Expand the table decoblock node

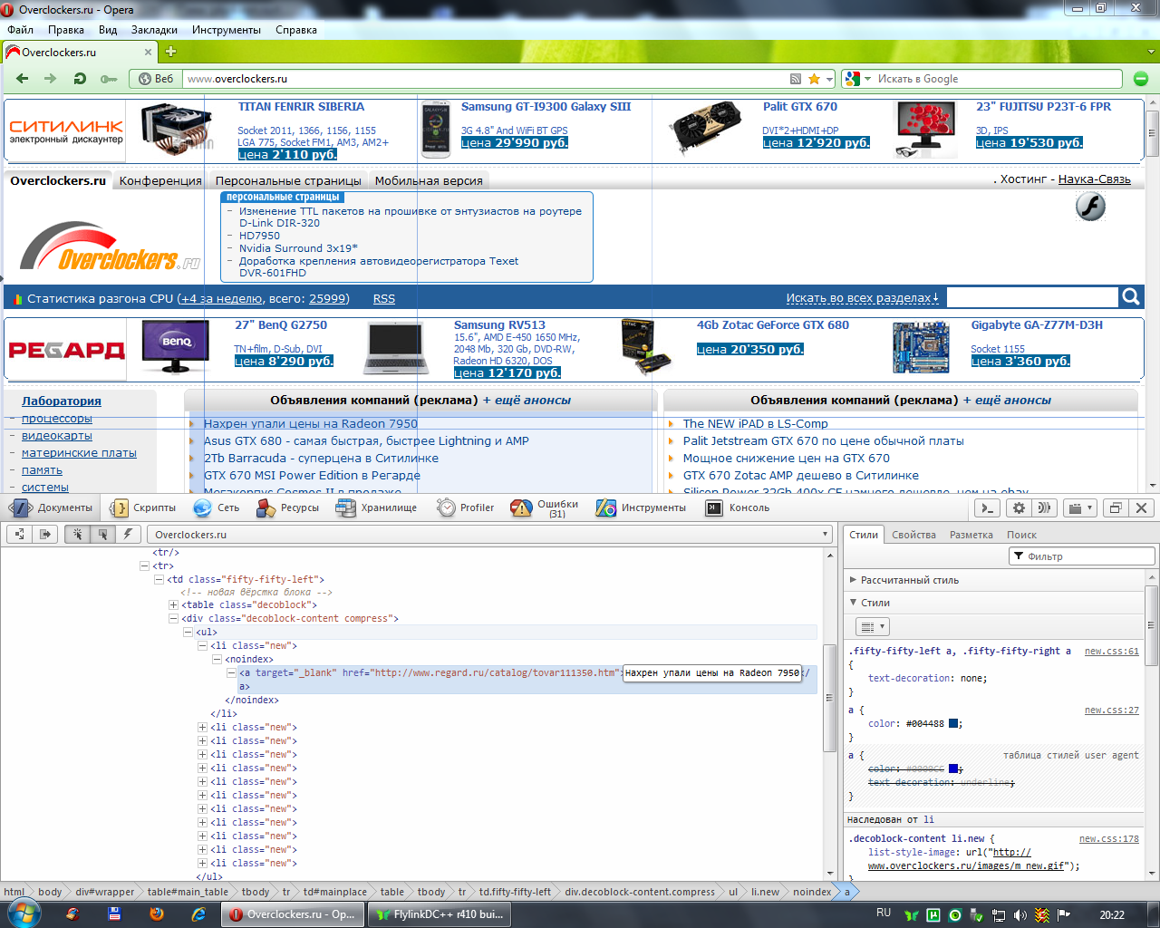tap(173, 604)
